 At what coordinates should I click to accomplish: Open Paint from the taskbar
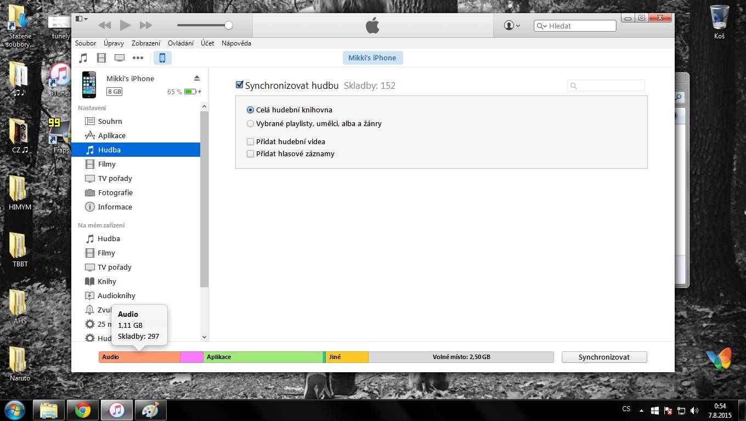pos(150,409)
